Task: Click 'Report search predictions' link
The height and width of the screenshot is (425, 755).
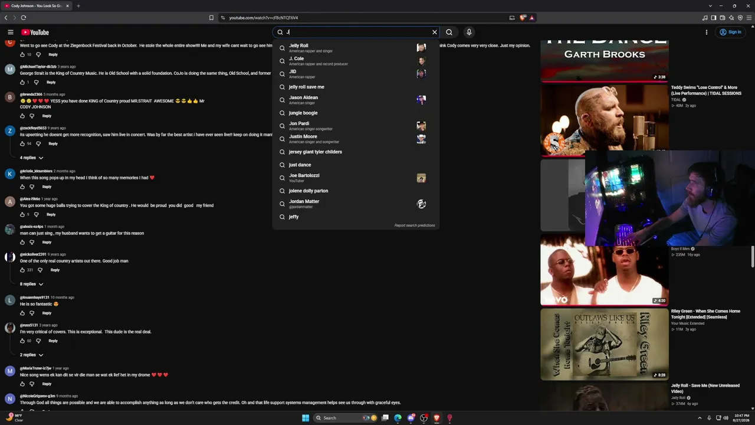Action: pos(415,225)
